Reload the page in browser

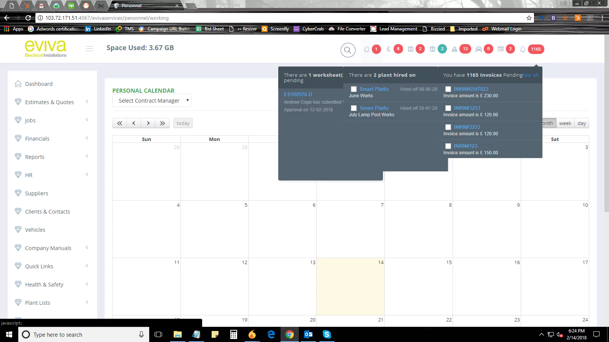(x=28, y=18)
